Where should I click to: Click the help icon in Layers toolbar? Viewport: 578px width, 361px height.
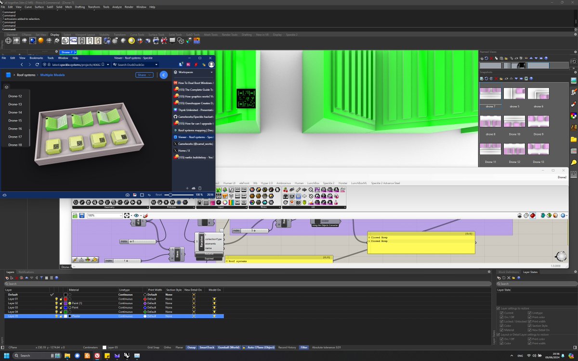coord(56,278)
